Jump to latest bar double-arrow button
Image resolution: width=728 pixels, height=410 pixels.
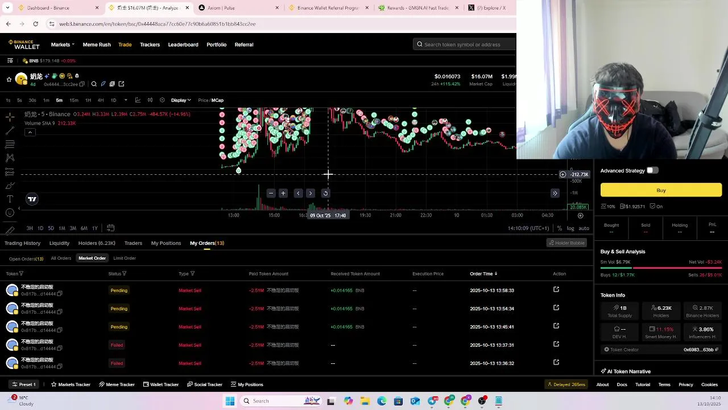coord(555,193)
